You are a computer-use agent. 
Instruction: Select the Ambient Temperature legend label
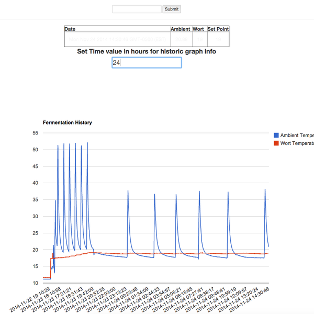pos(297,136)
